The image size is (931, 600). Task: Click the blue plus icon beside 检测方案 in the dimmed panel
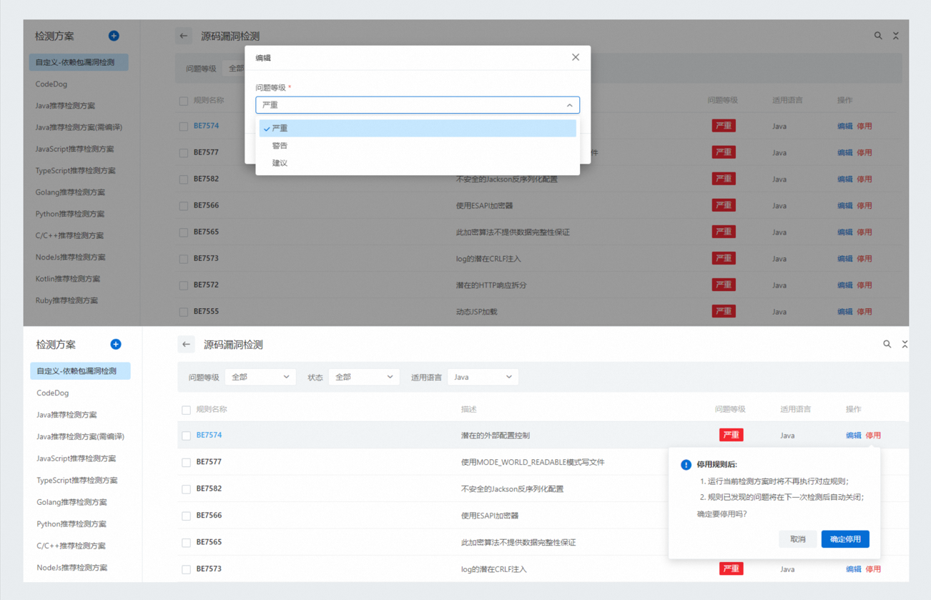click(114, 36)
